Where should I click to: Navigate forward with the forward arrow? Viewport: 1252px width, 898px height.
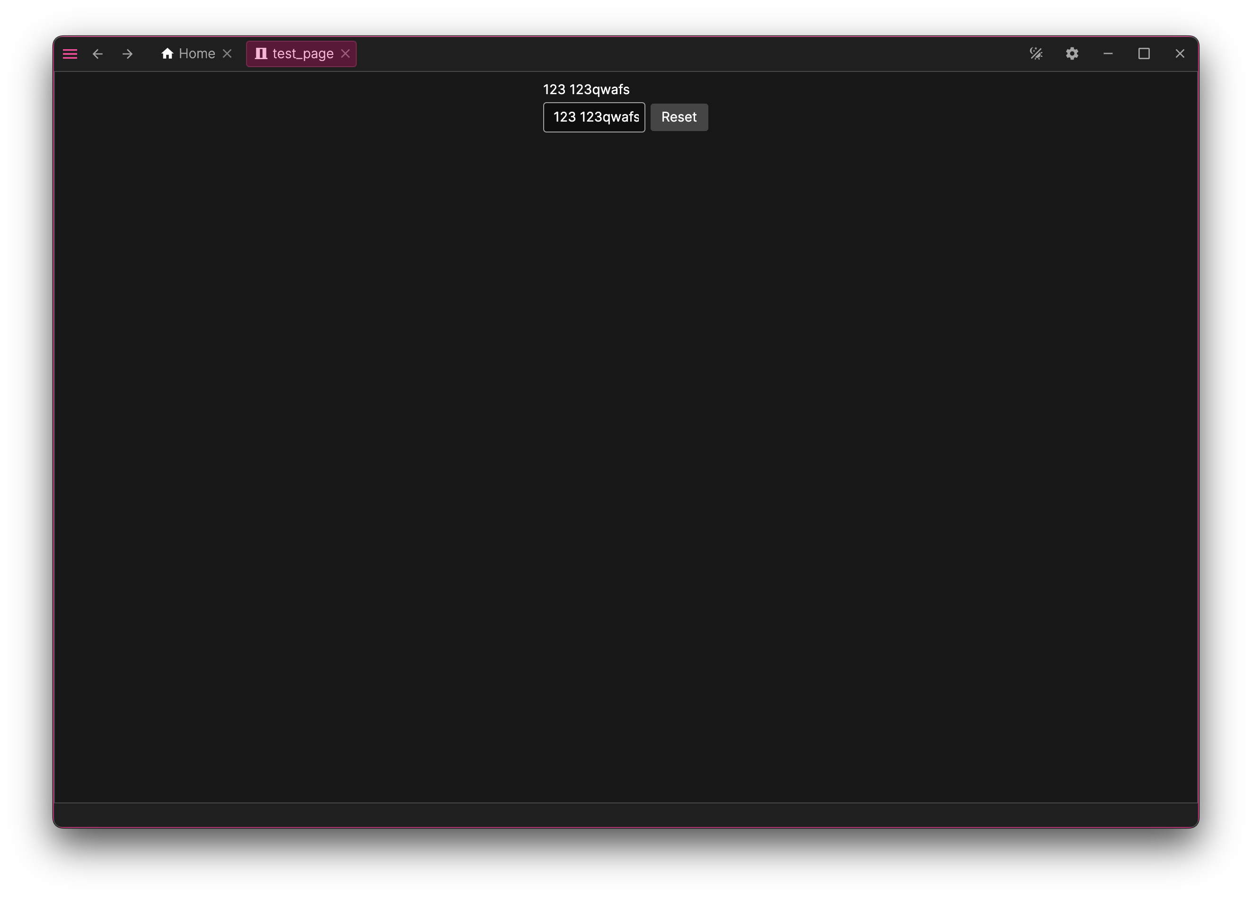click(127, 53)
